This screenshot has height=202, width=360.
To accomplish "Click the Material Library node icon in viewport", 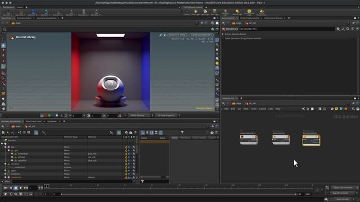I will click(12, 38).
